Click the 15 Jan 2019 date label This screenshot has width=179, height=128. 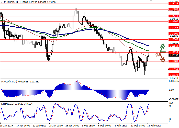point(7,126)
